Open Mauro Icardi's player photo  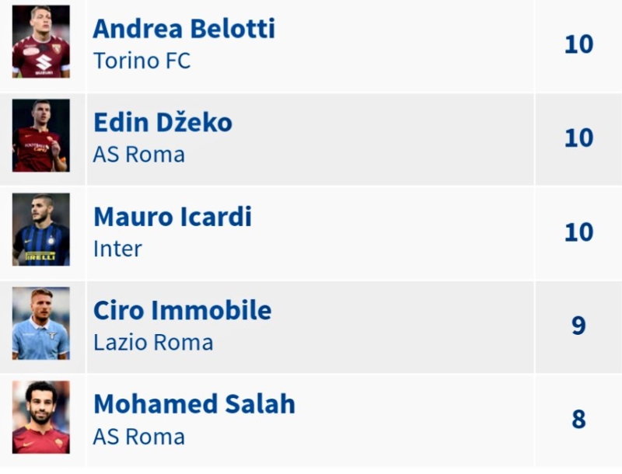point(41,229)
